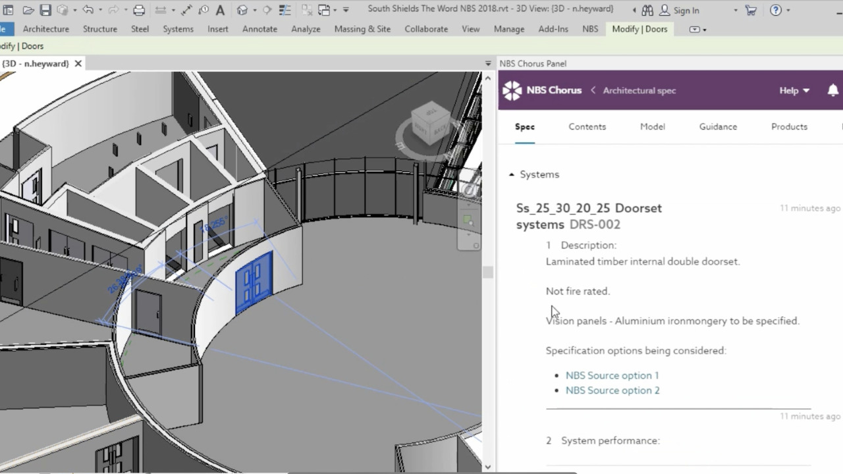Click the NBS Chorus notification bell
The height and width of the screenshot is (474, 843).
(832, 90)
